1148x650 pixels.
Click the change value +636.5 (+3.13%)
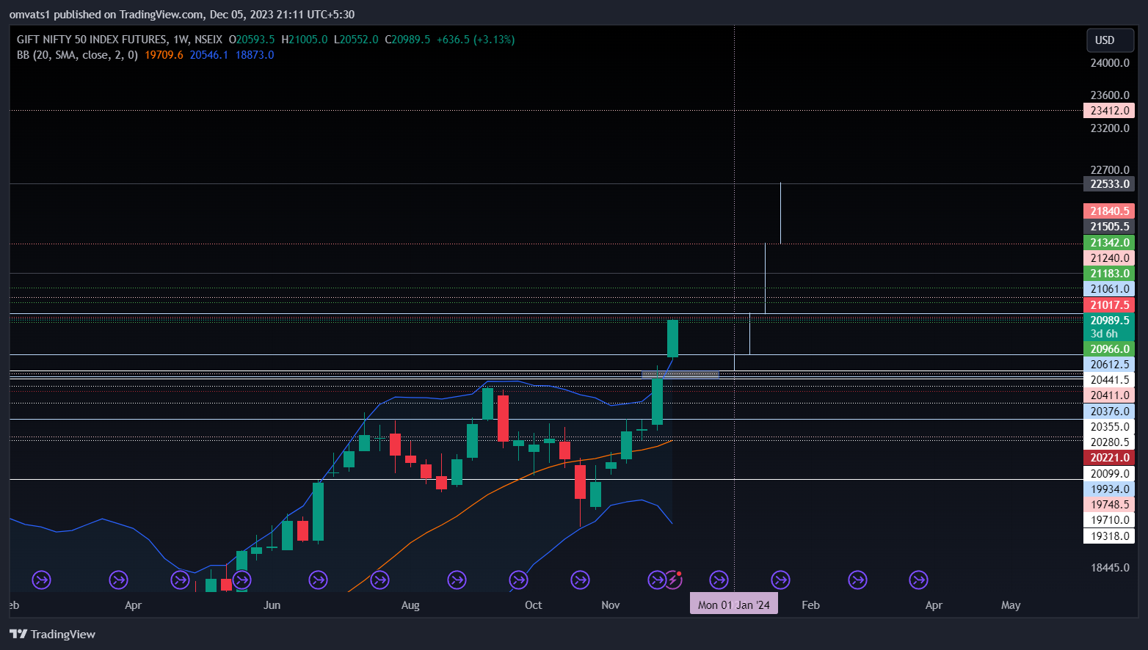pos(476,40)
